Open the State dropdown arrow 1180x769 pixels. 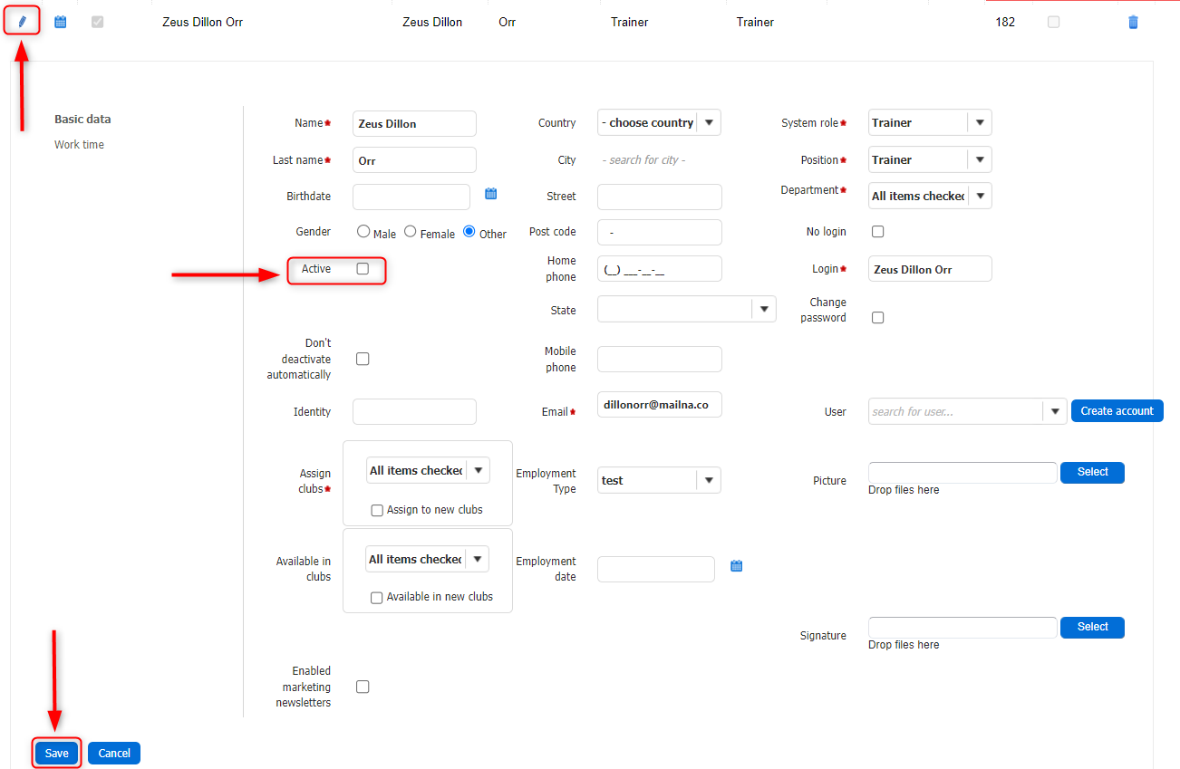pyautogui.click(x=764, y=310)
